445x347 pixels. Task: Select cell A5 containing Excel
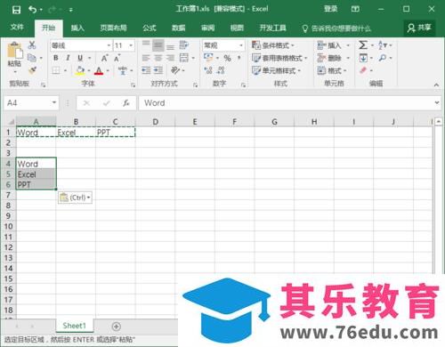pyautogui.click(x=36, y=174)
